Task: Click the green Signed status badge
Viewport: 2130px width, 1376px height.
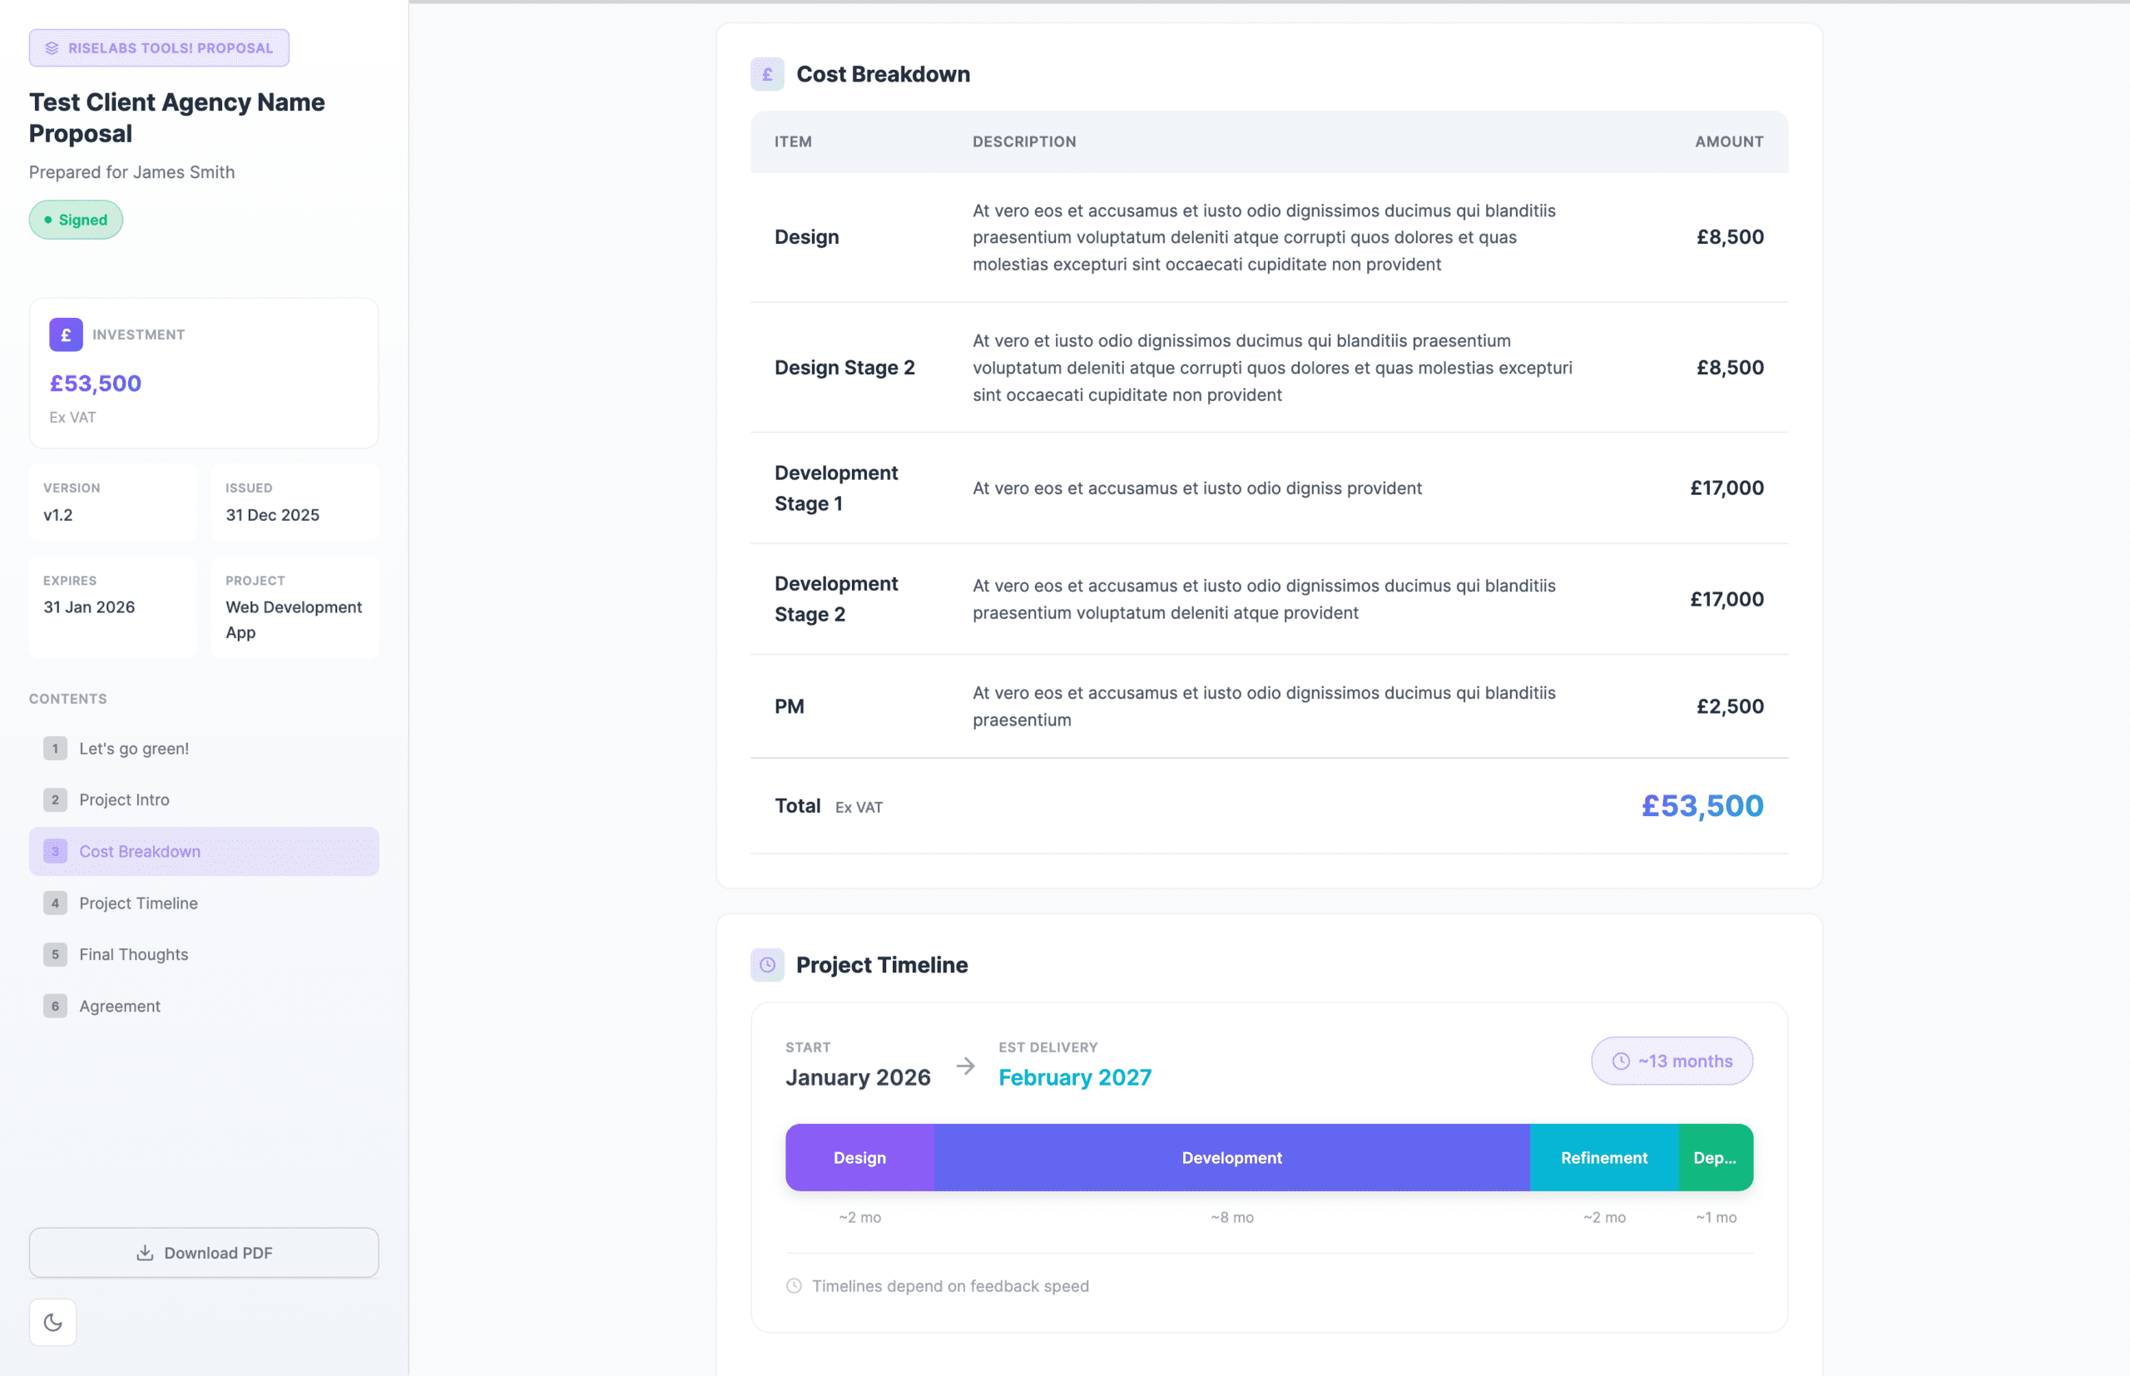Action: coord(76,220)
